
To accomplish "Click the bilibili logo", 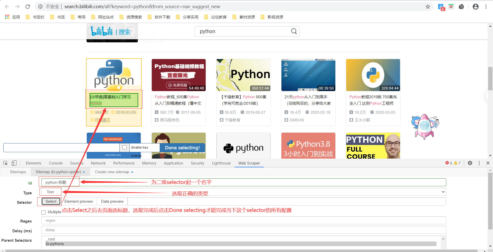I will 102,32.
